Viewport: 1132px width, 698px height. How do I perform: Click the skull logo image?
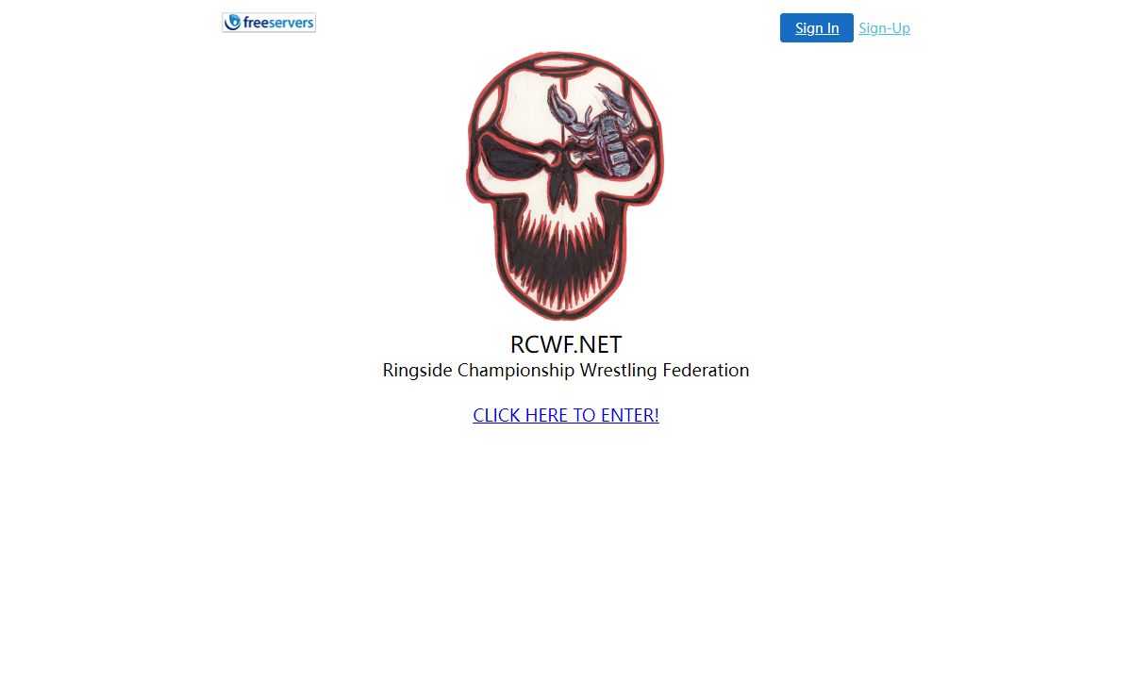(x=565, y=186)
